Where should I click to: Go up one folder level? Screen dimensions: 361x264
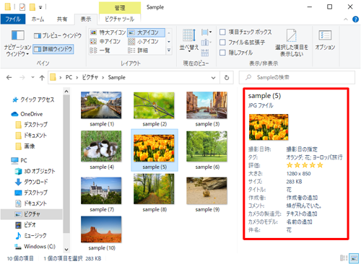(42, 77)
